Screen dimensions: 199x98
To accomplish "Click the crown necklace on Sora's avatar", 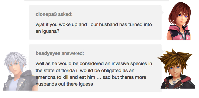I will pyautogui.click(x=176, y=80).
